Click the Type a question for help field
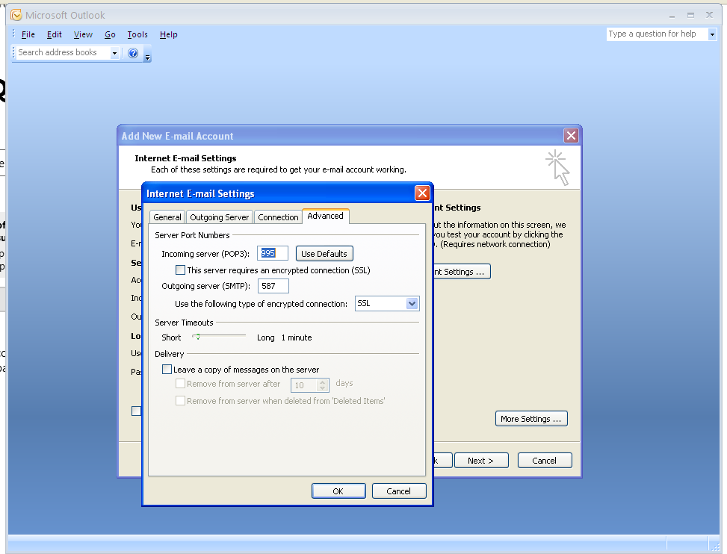727x554 pixels. coord(657,34)
